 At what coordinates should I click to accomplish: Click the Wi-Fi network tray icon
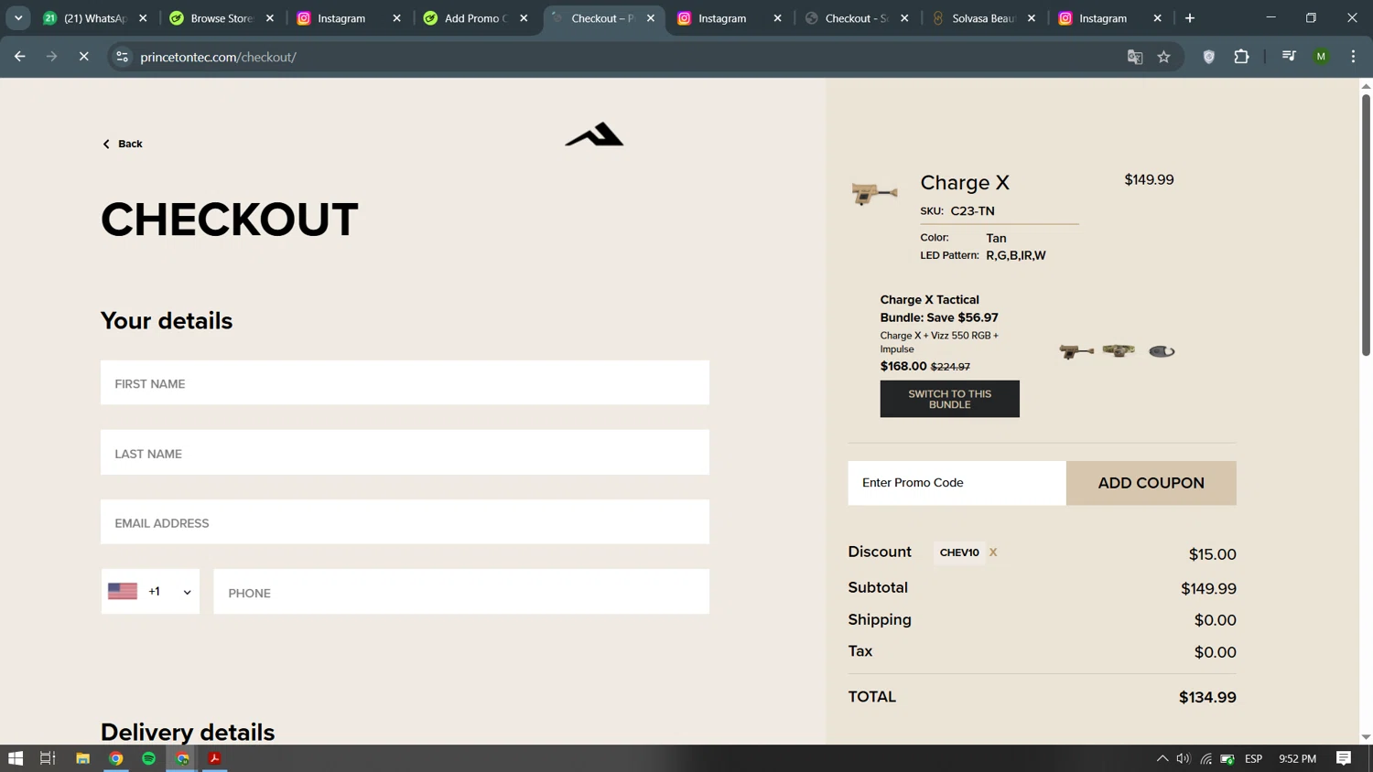point(1206,758)
